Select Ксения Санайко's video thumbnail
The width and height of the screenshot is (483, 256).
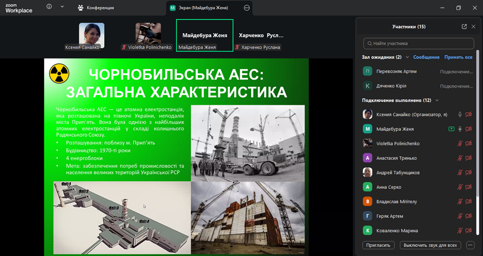tap(92, 35)
